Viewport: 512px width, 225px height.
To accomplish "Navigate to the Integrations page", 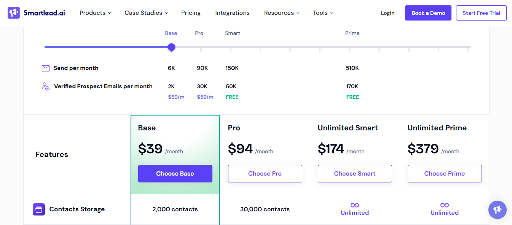I will (232, 13).
